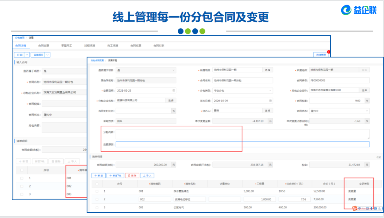
Task: Tick row 1 checkbox in the back contract window
Action: (x=22, y=178)
